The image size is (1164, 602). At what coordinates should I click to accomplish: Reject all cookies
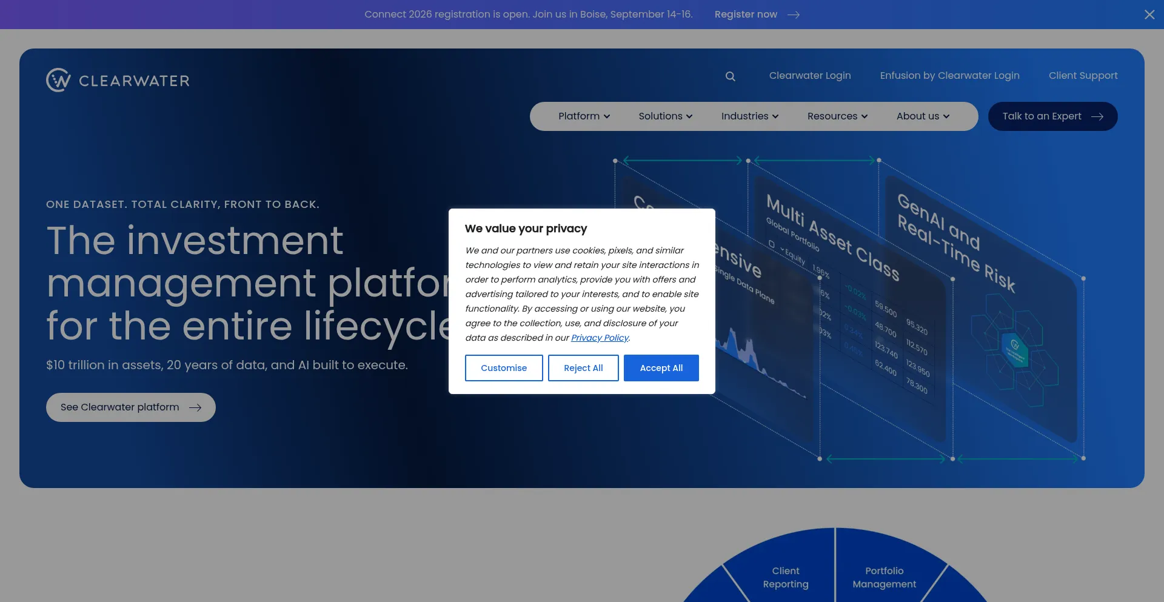pos(583,368)
